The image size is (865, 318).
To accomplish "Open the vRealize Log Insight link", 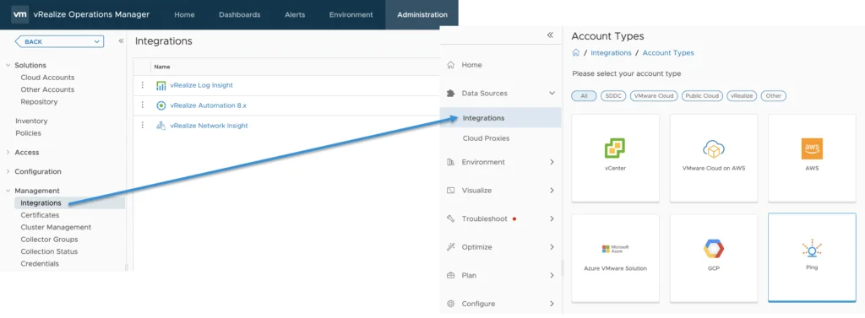I will coord(201,85).
